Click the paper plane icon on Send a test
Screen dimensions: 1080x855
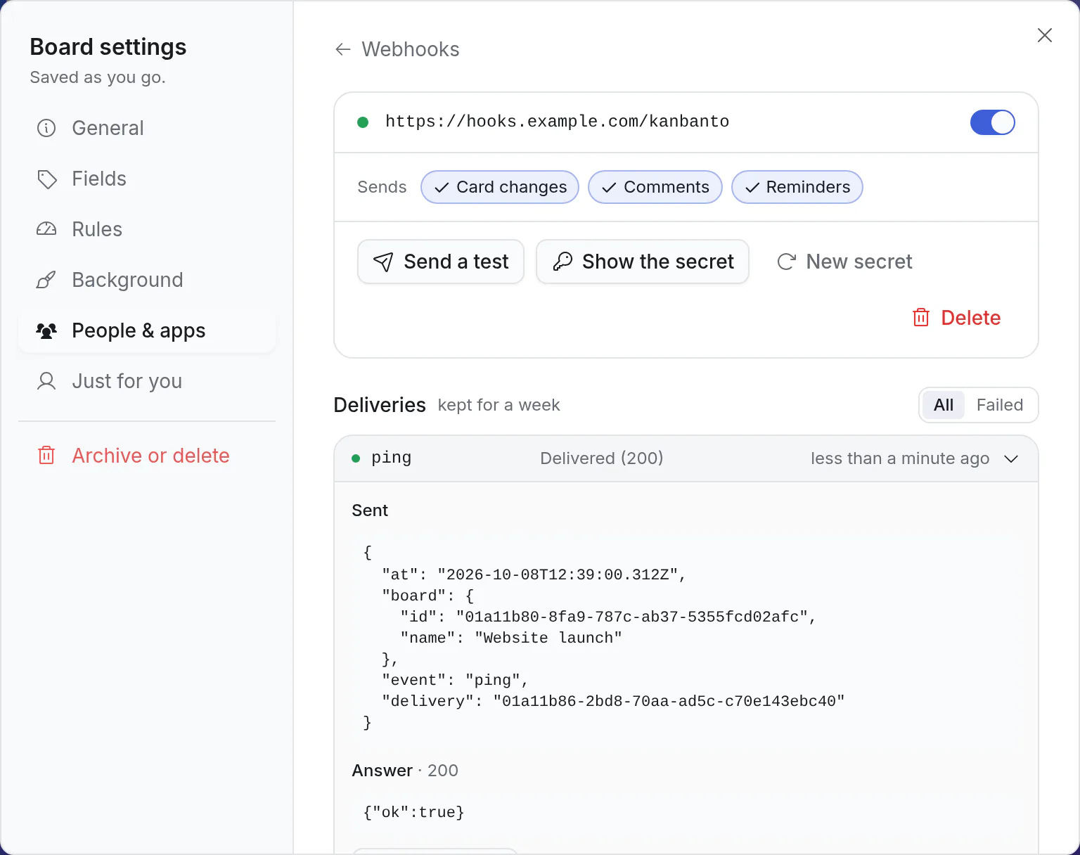coord(383,262)
